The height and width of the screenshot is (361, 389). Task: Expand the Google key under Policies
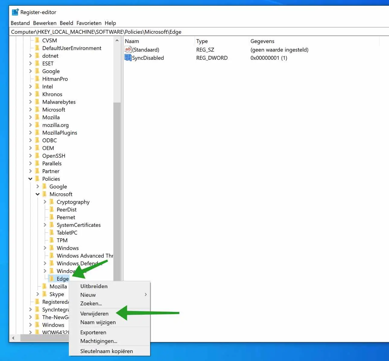coord(38,186)
